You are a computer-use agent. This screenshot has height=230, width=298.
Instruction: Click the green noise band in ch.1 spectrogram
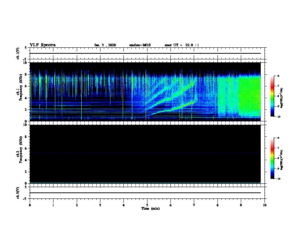[x=249, y=96]
